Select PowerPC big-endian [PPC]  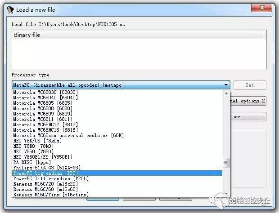click(x=117, y=173)
